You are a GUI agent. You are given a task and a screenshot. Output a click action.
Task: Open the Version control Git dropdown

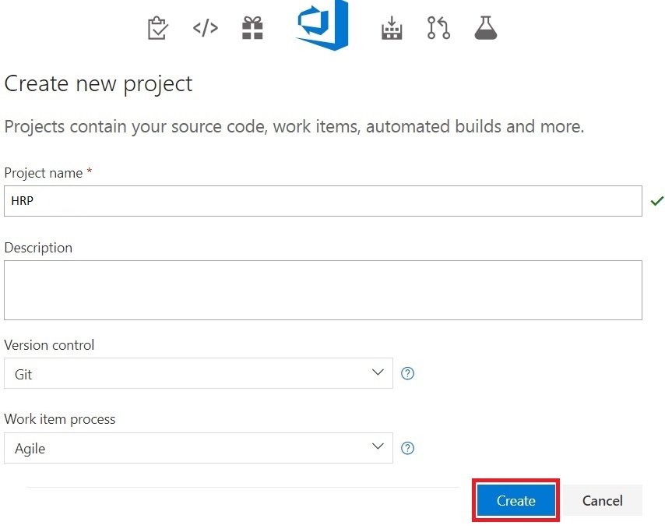198,373
